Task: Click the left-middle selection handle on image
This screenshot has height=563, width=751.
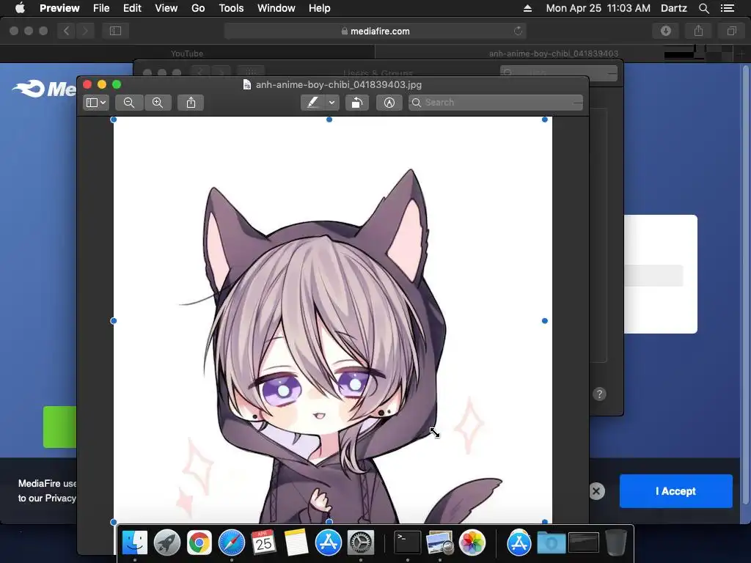Action: pyautogui.click(x=114, y=321)
